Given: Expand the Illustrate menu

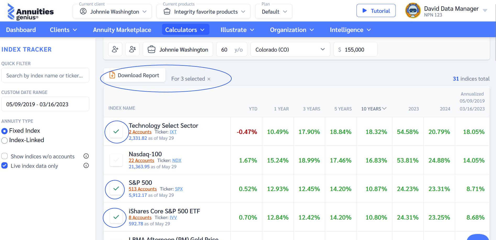Looking at the screenshot, I should pos(237,30).
